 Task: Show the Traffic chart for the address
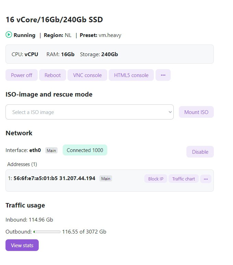coord(183,179)
